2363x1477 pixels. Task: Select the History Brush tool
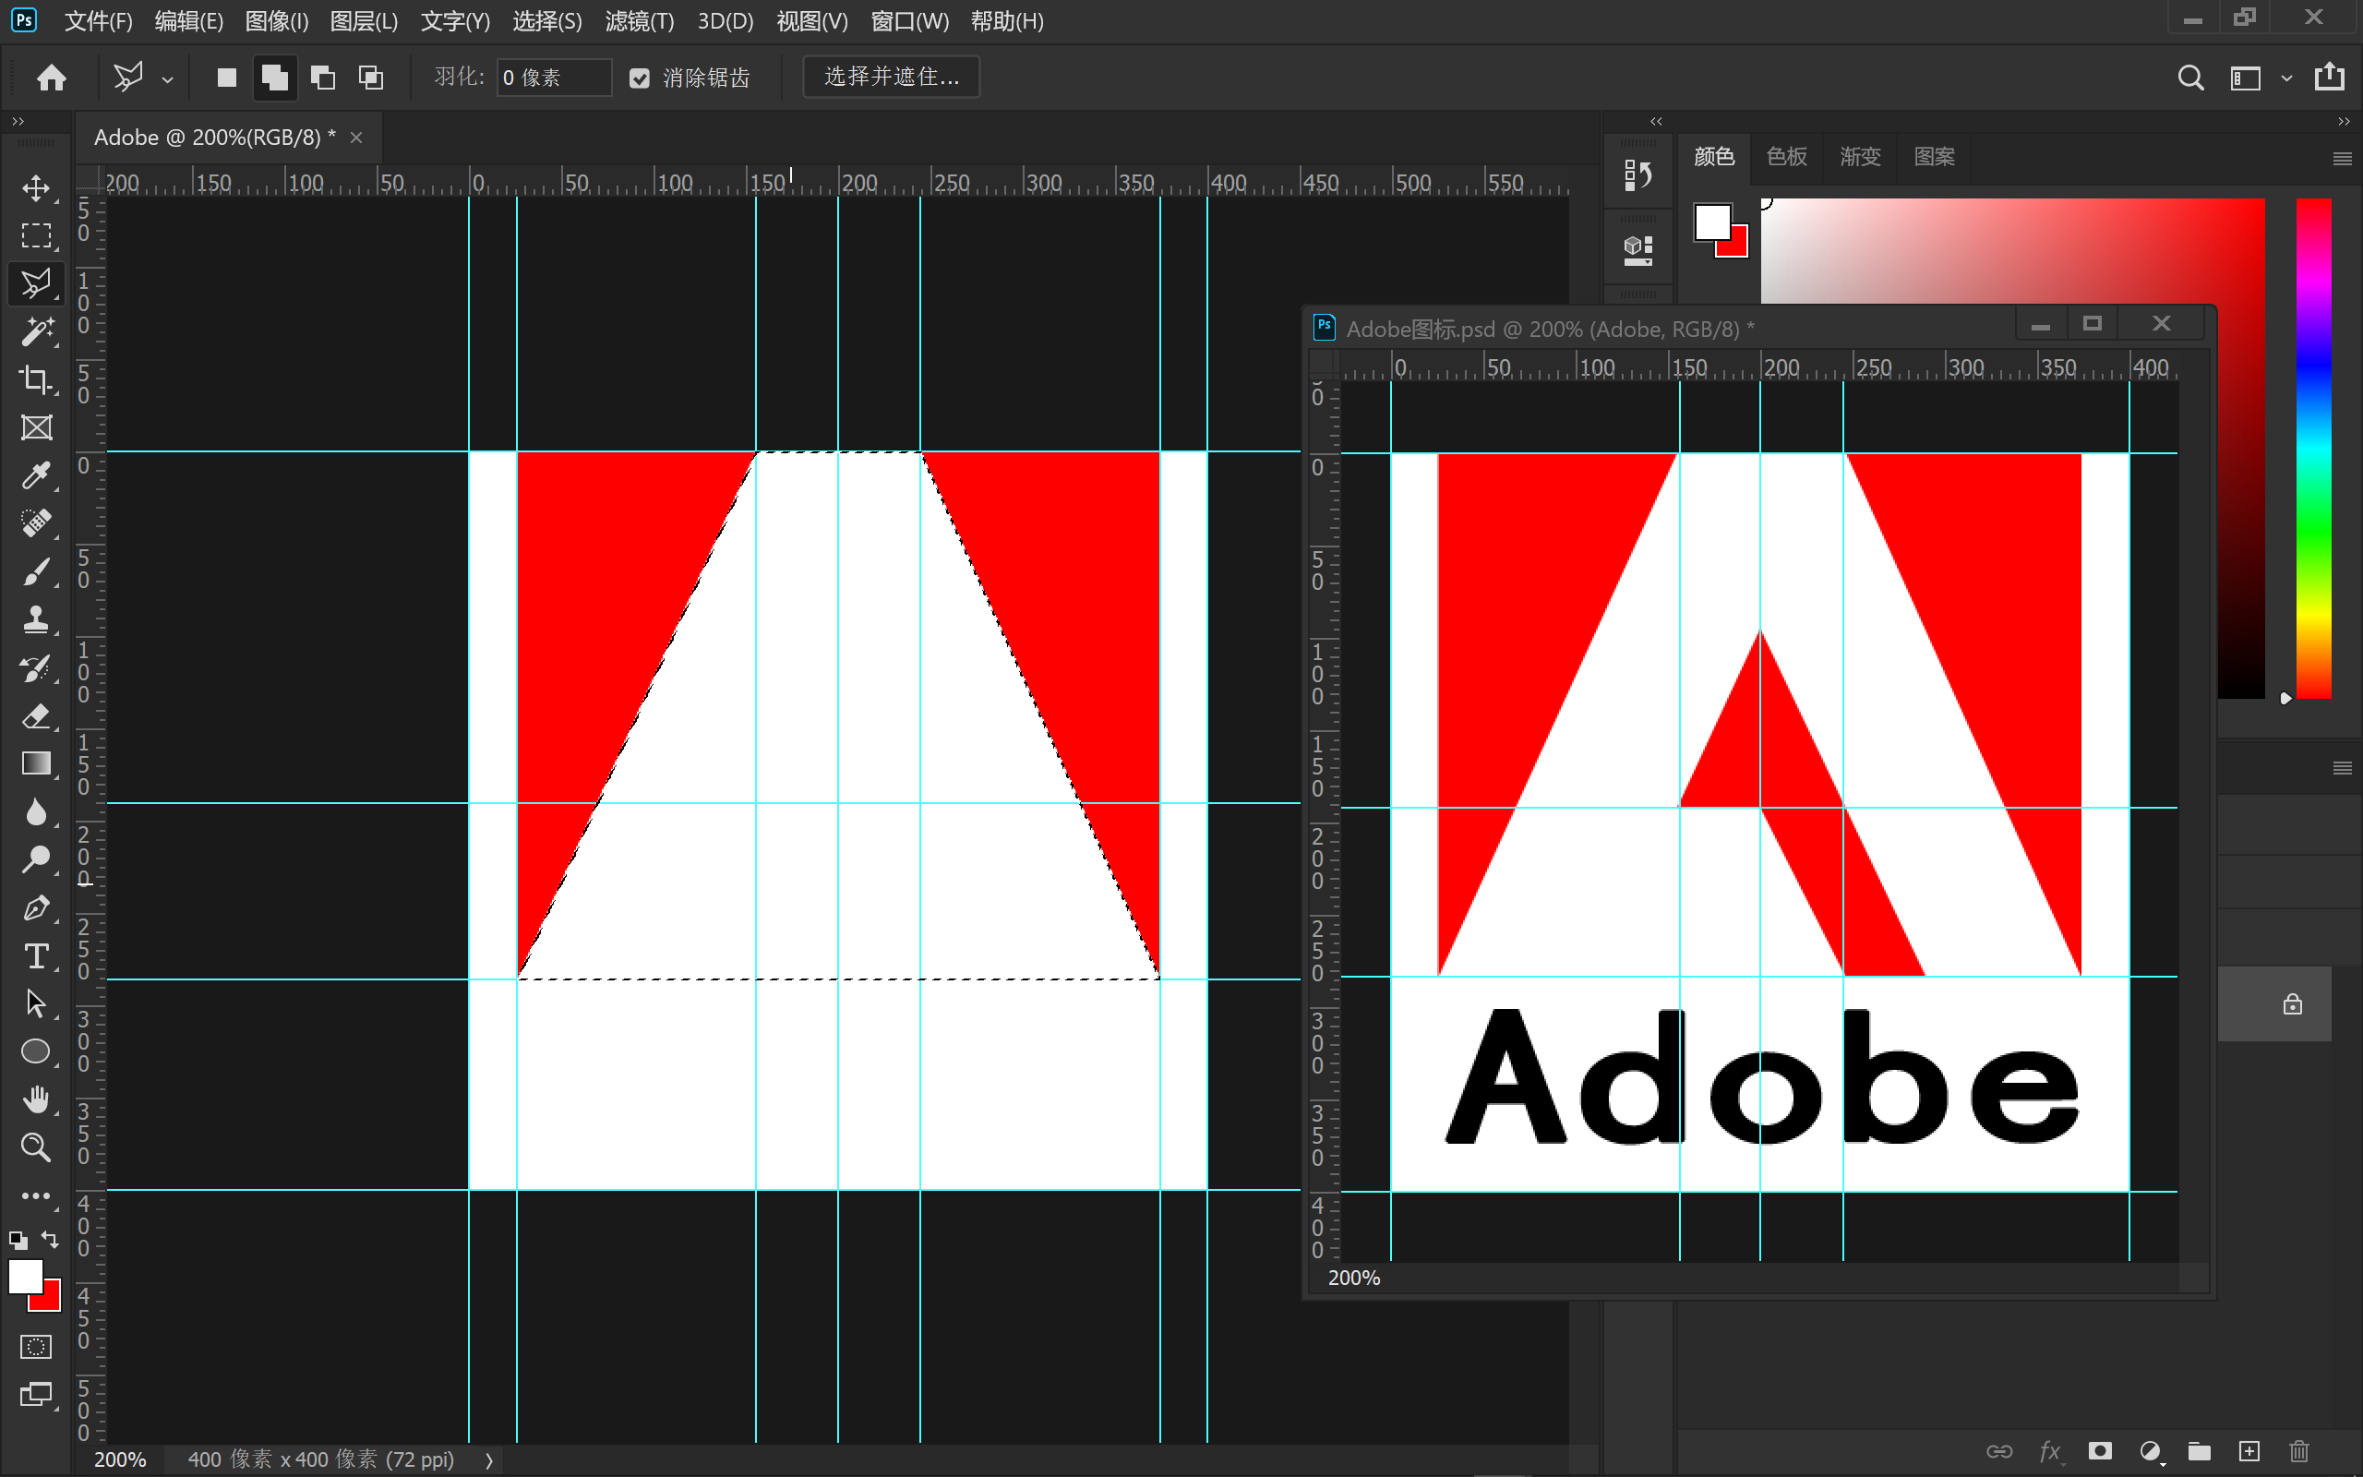pos(36,667)
